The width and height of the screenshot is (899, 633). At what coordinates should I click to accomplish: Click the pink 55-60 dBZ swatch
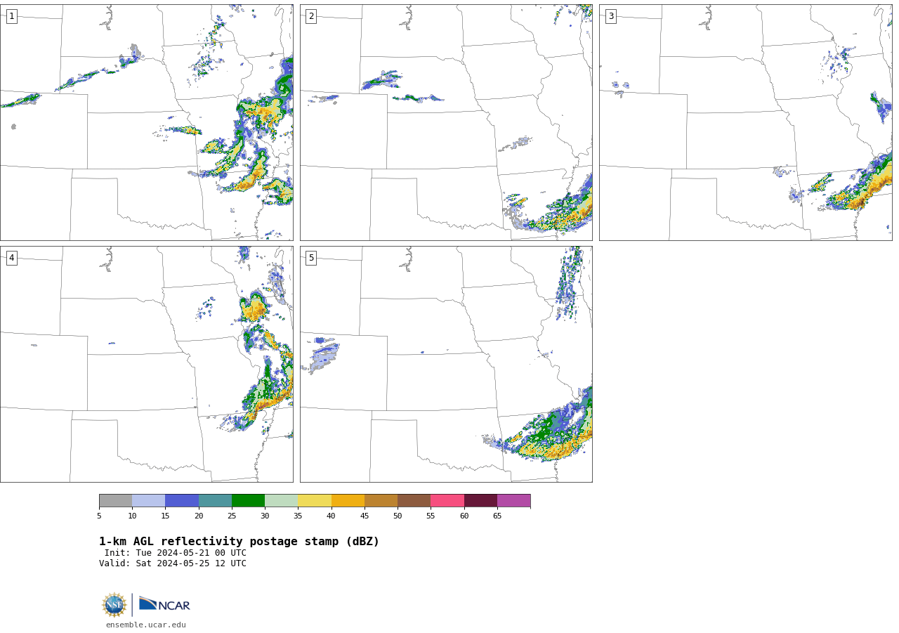(x=447, y=501)
